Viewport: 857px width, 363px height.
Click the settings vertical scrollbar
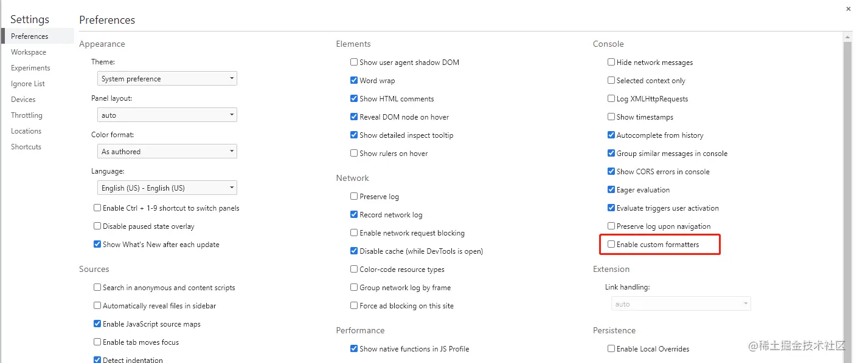click(x=847, y=182)
